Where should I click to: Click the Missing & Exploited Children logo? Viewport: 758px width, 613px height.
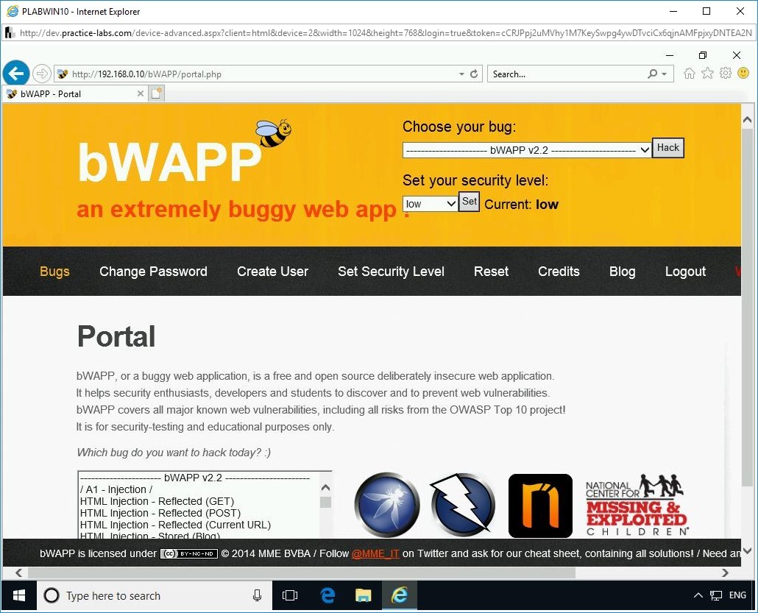(635, 506)
